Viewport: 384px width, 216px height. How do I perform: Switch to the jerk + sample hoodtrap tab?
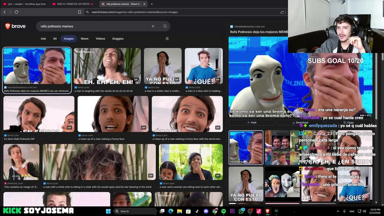(x=25, y=4)
